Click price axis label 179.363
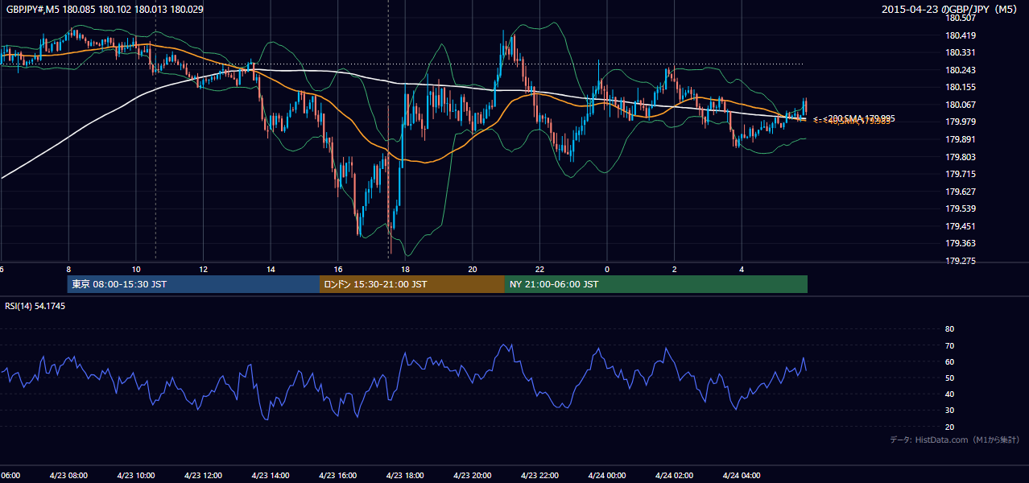 pyautogui.click(x=961, y=244)
